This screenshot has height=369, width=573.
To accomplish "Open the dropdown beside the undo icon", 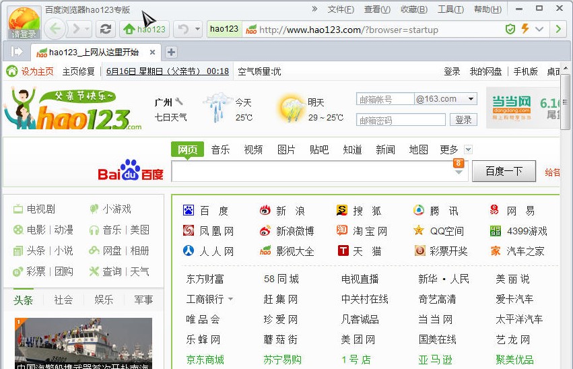I will 198,29.
